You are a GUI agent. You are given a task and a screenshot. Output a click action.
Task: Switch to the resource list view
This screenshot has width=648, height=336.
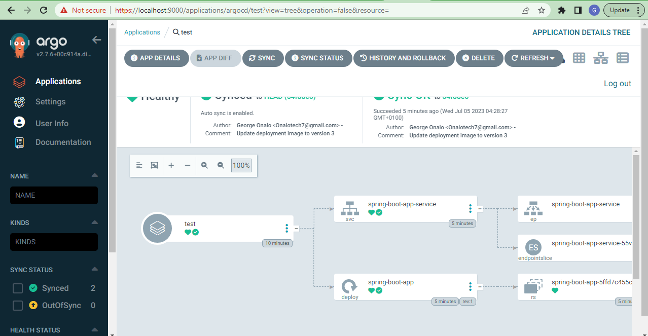tap(622, 57)
